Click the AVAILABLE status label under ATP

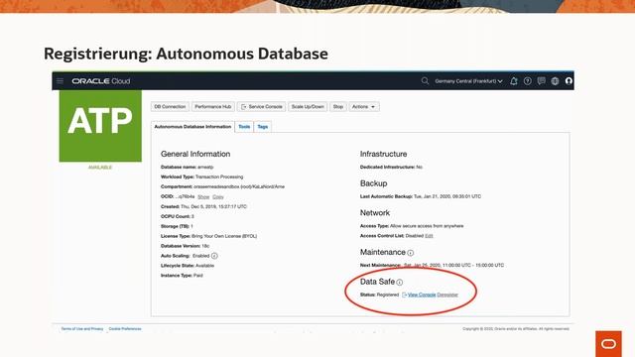100,168
